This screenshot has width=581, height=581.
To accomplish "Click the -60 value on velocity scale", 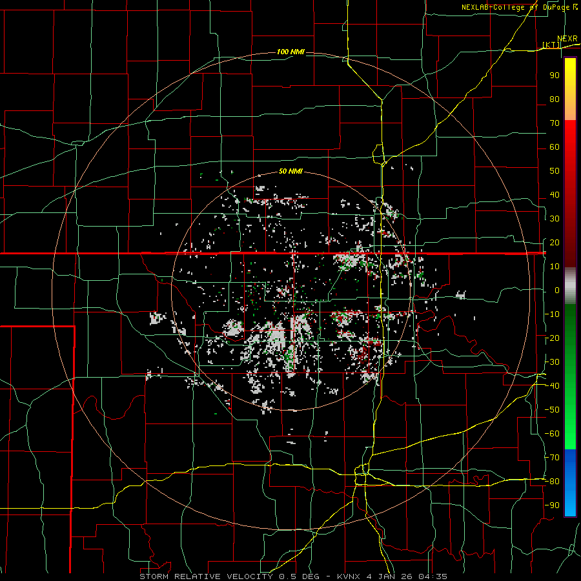I will pos(552,434).
